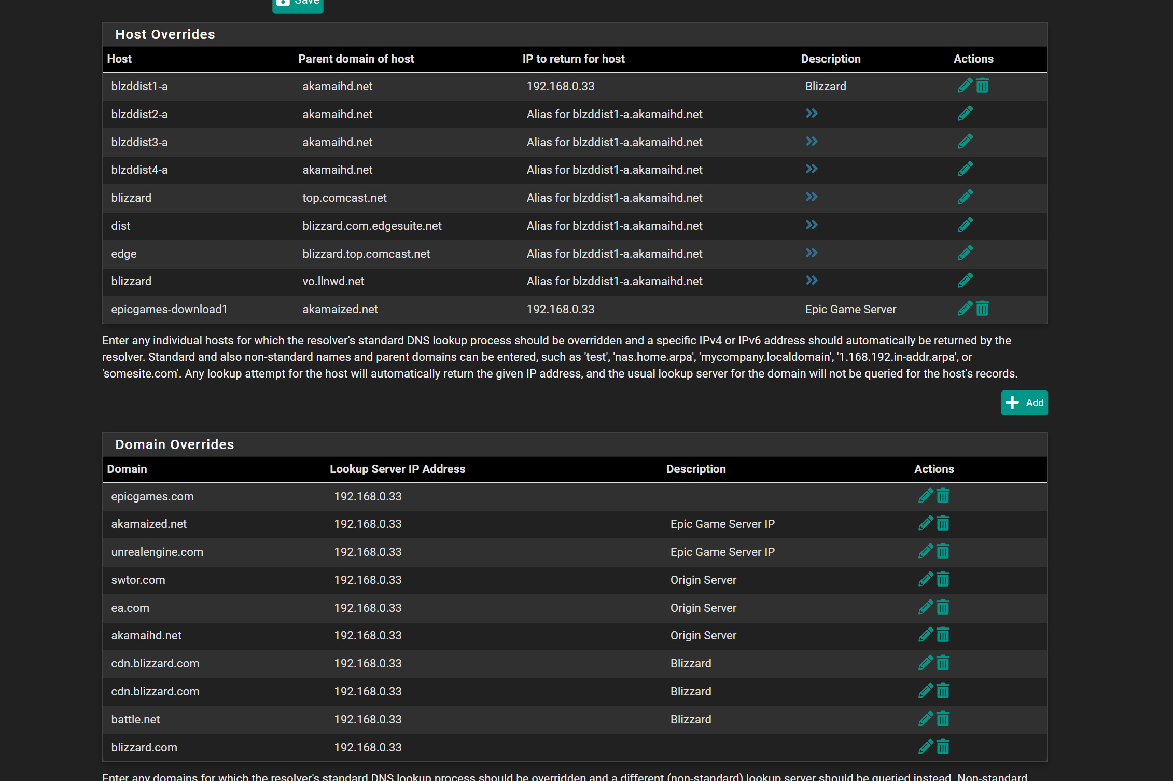Click the vo.llnwd.net parent domain cell
Screen dimensions: 1173x781
pyautogui.click(x=333, y=282)
